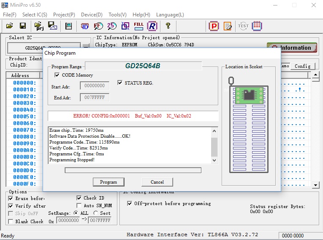Open the Language(L) menu
323x240 pixels.
[x=170, y=15]
